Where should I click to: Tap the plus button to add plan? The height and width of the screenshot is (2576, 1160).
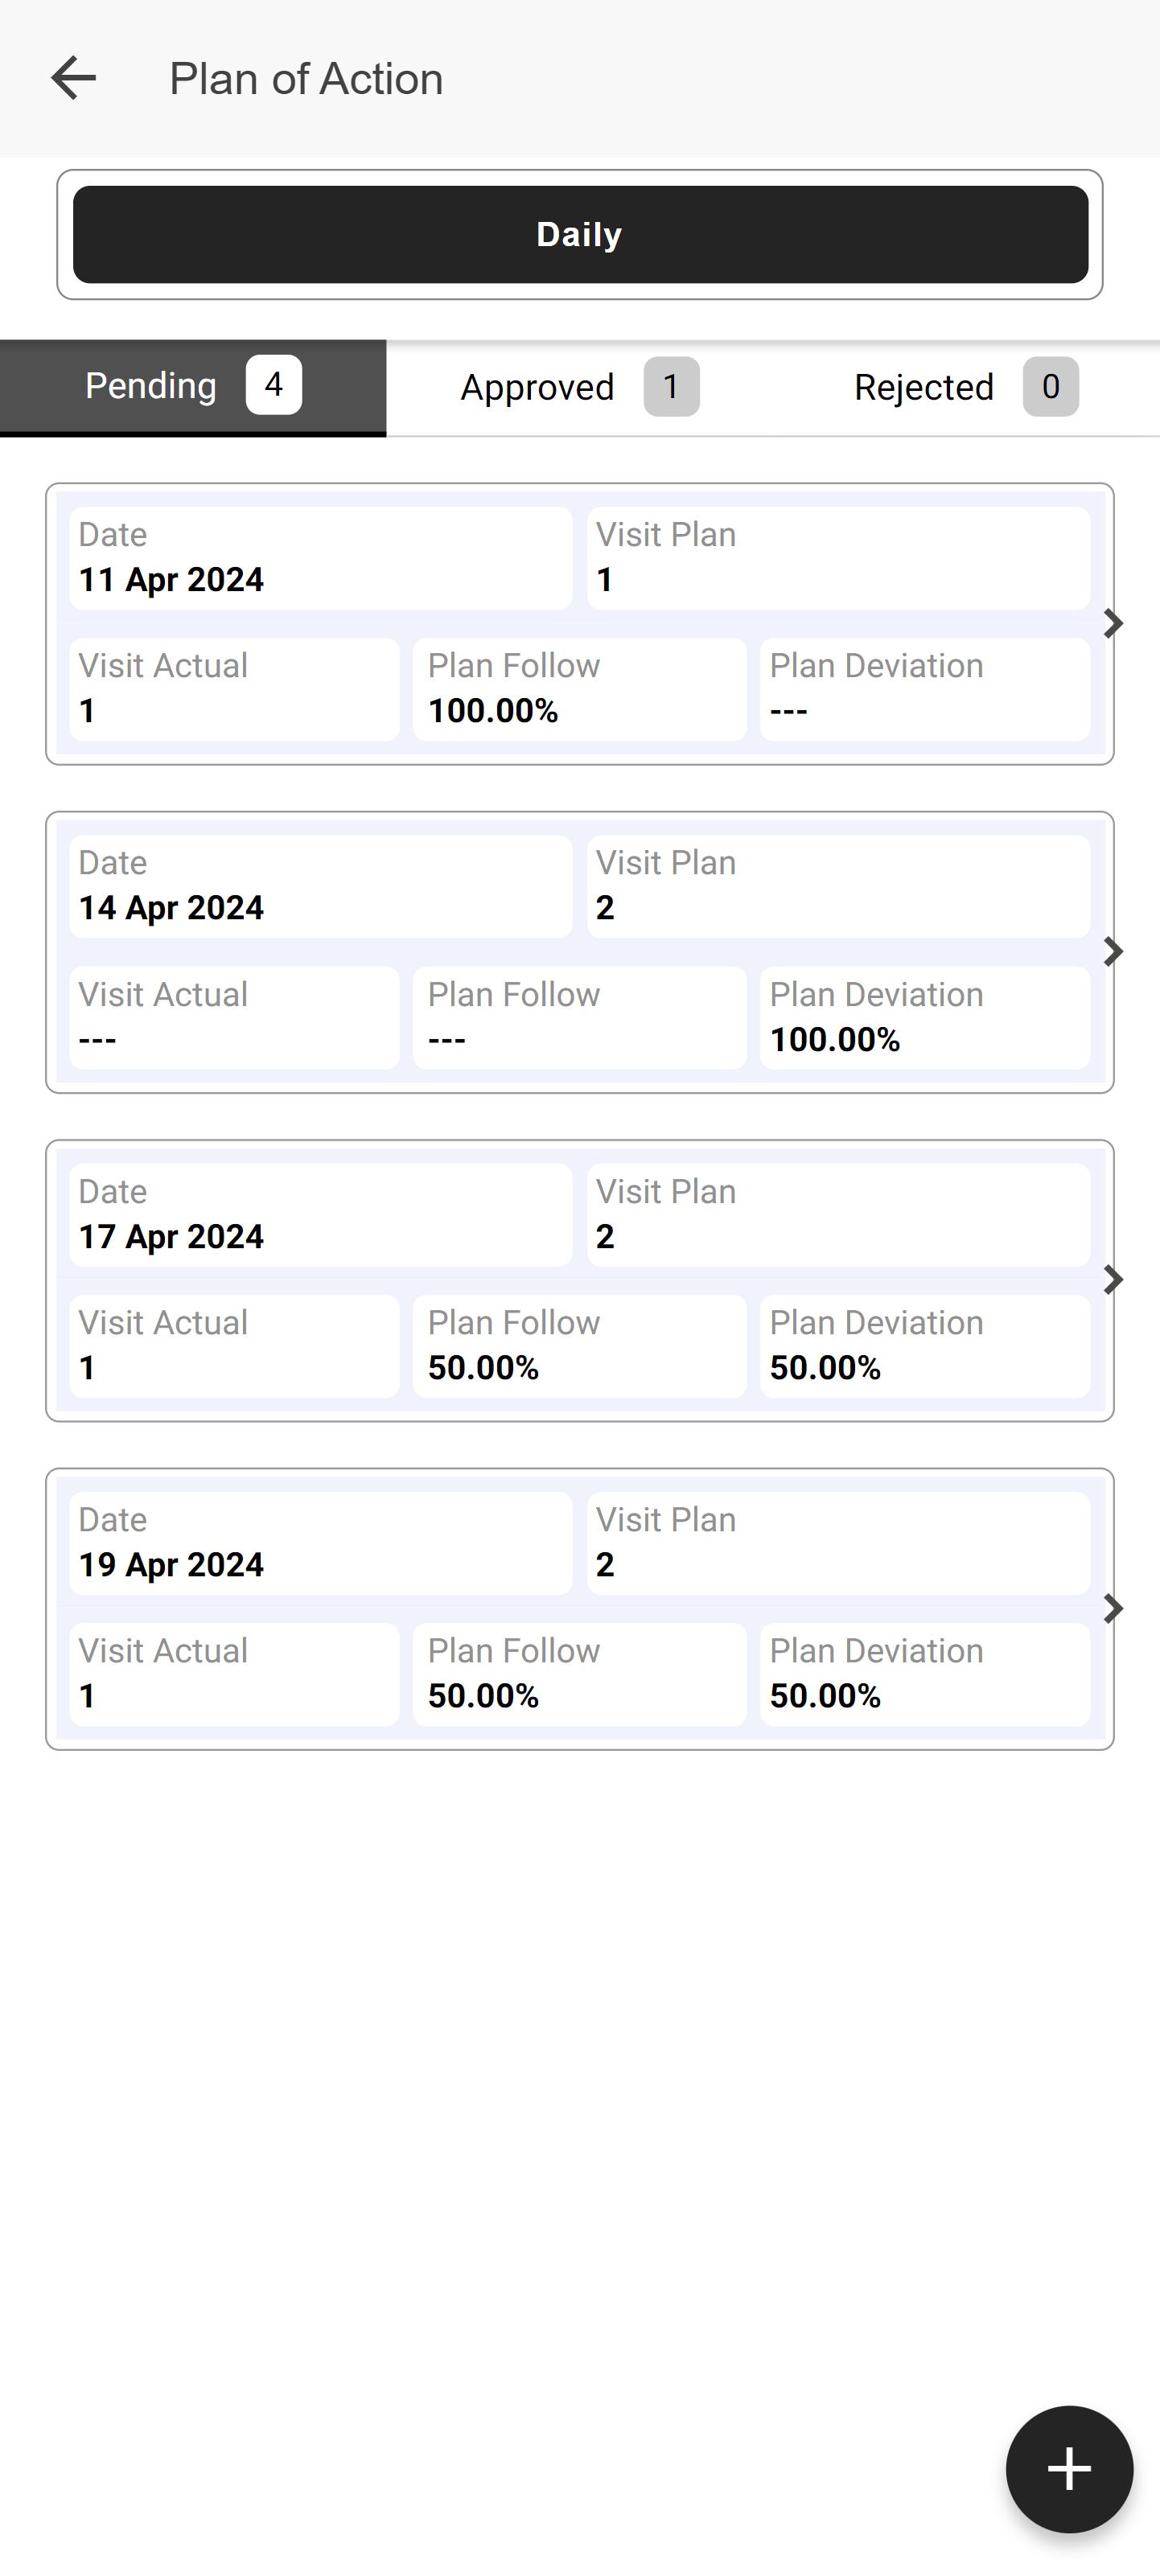pos(1068,2468)
